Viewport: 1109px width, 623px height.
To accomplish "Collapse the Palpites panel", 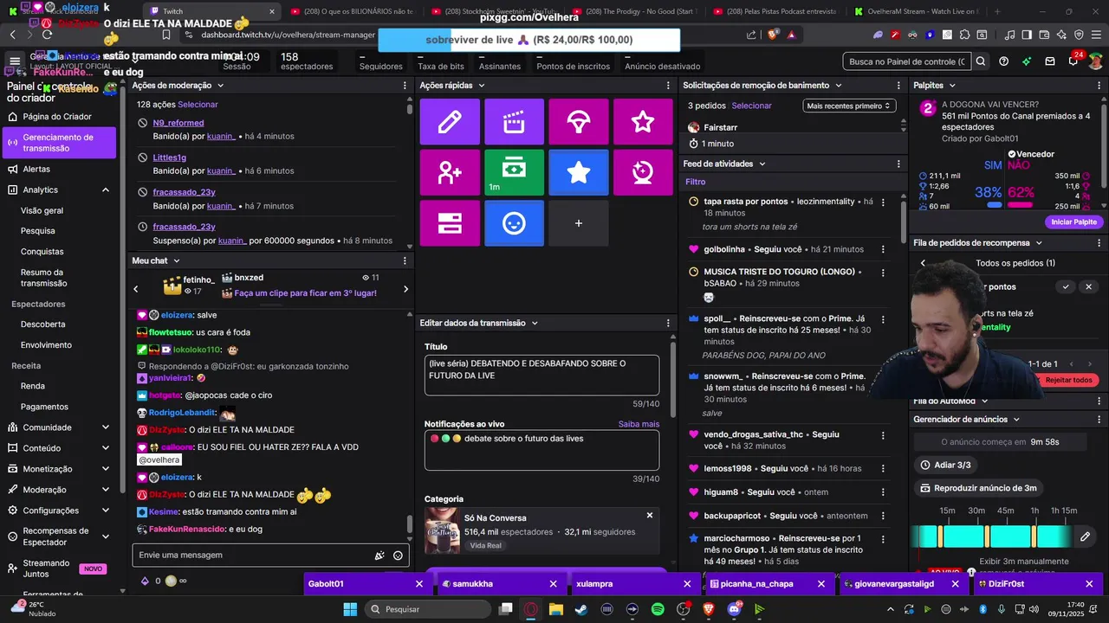I will [952, 86].
